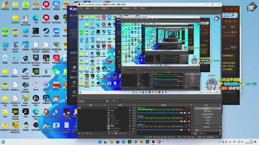
Task: Click the OBS preview canvas
Action: (149, 54)
